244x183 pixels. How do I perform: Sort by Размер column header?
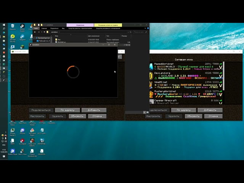[x=125, y=36]
